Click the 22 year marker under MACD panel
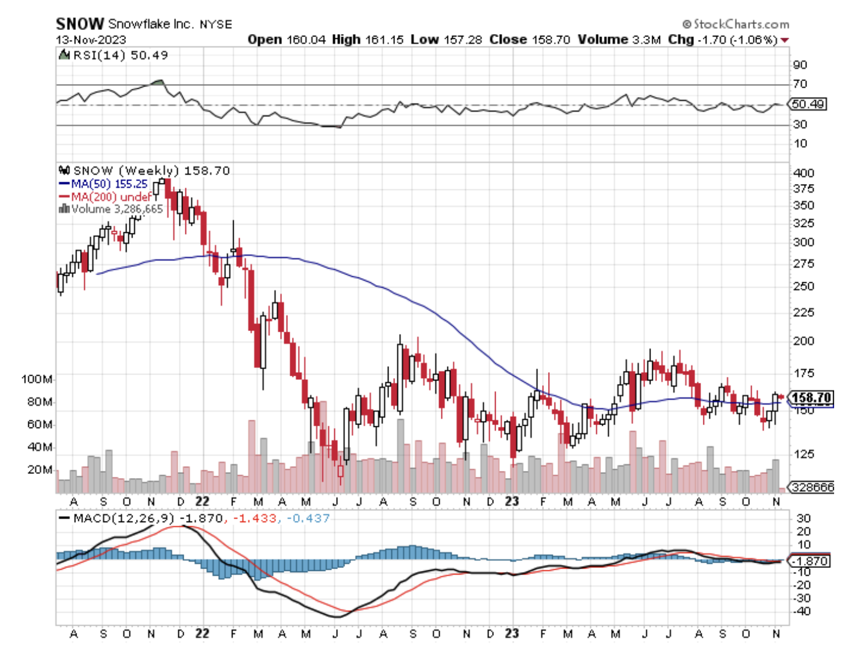The image size is (850, 655). 202,633
